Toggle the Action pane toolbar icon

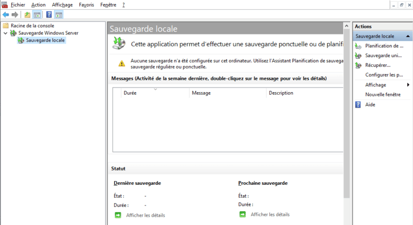[59, 15]
